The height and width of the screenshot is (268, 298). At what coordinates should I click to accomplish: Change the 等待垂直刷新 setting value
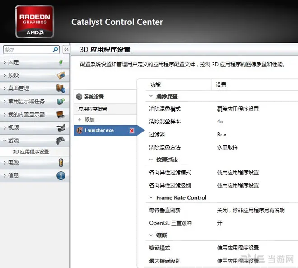pyautogui.click(x=251, y=210)
